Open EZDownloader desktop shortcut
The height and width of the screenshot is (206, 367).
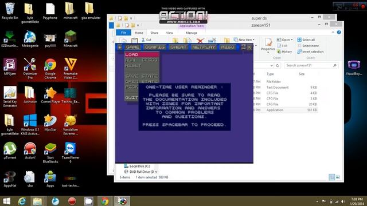[10, 39]
